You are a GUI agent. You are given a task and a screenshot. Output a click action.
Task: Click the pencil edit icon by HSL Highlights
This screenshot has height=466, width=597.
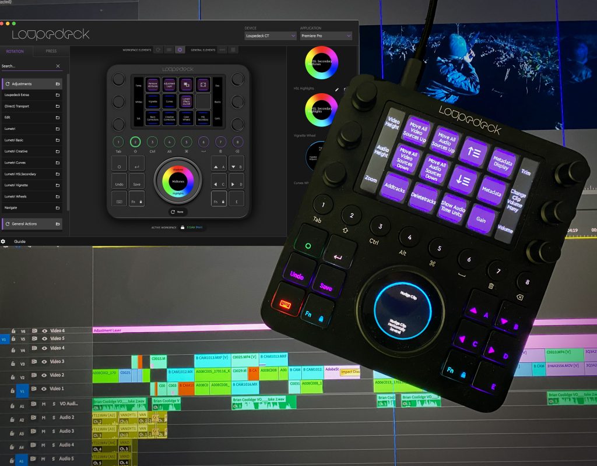point(336,90)
